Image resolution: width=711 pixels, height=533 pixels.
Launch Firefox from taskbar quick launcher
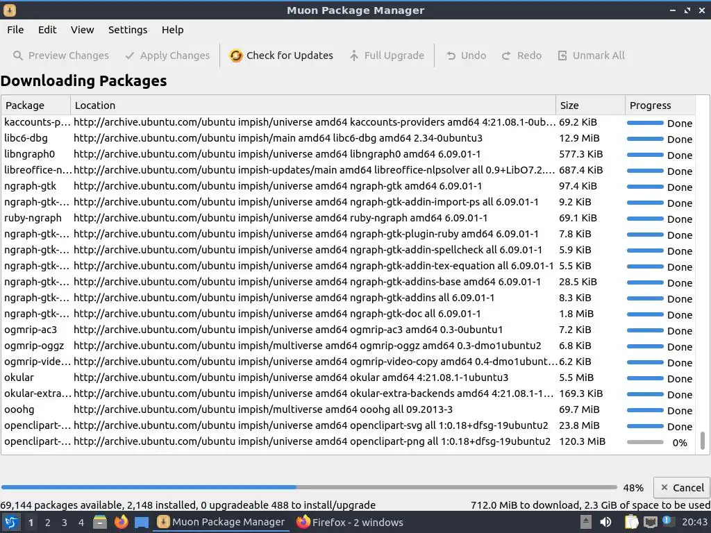(x=121, y=522)
